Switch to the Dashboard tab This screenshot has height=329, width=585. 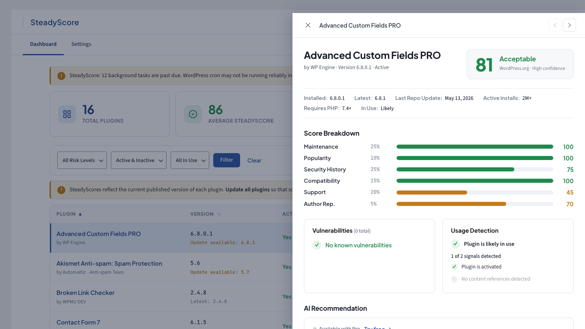click(x=43, y=44)
